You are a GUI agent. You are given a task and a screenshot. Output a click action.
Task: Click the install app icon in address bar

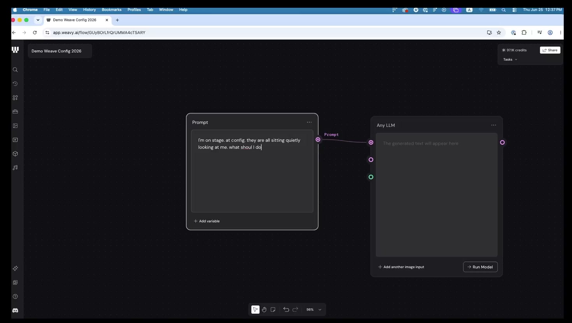coord(490,33)
